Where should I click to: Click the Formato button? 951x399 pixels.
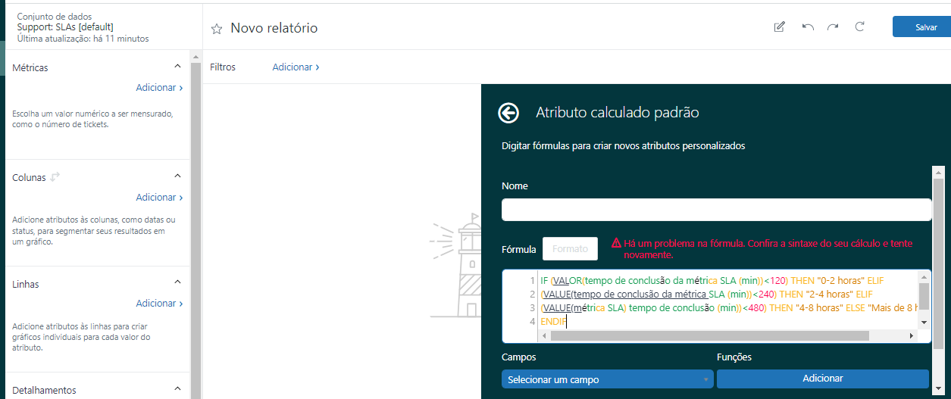point(570,248)
